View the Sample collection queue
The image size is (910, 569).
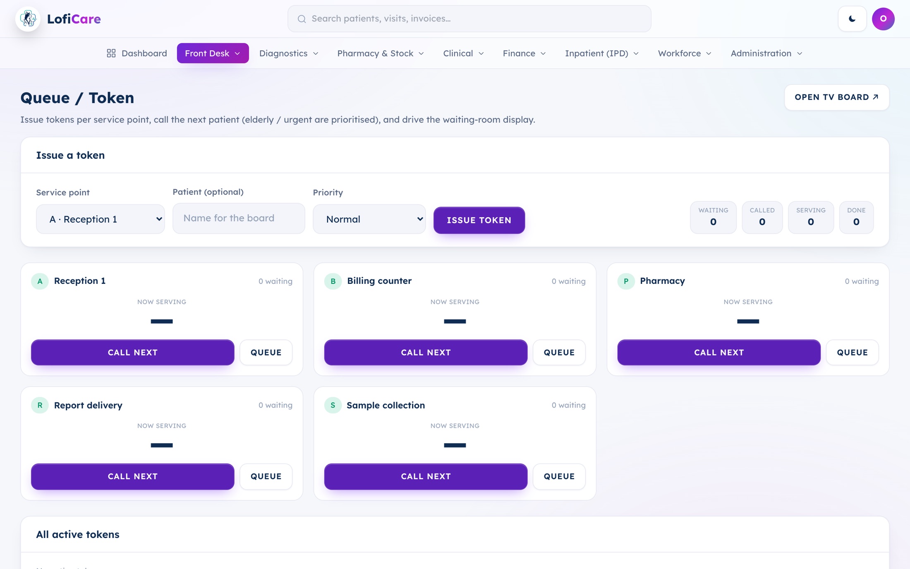[x=559, y=476]
